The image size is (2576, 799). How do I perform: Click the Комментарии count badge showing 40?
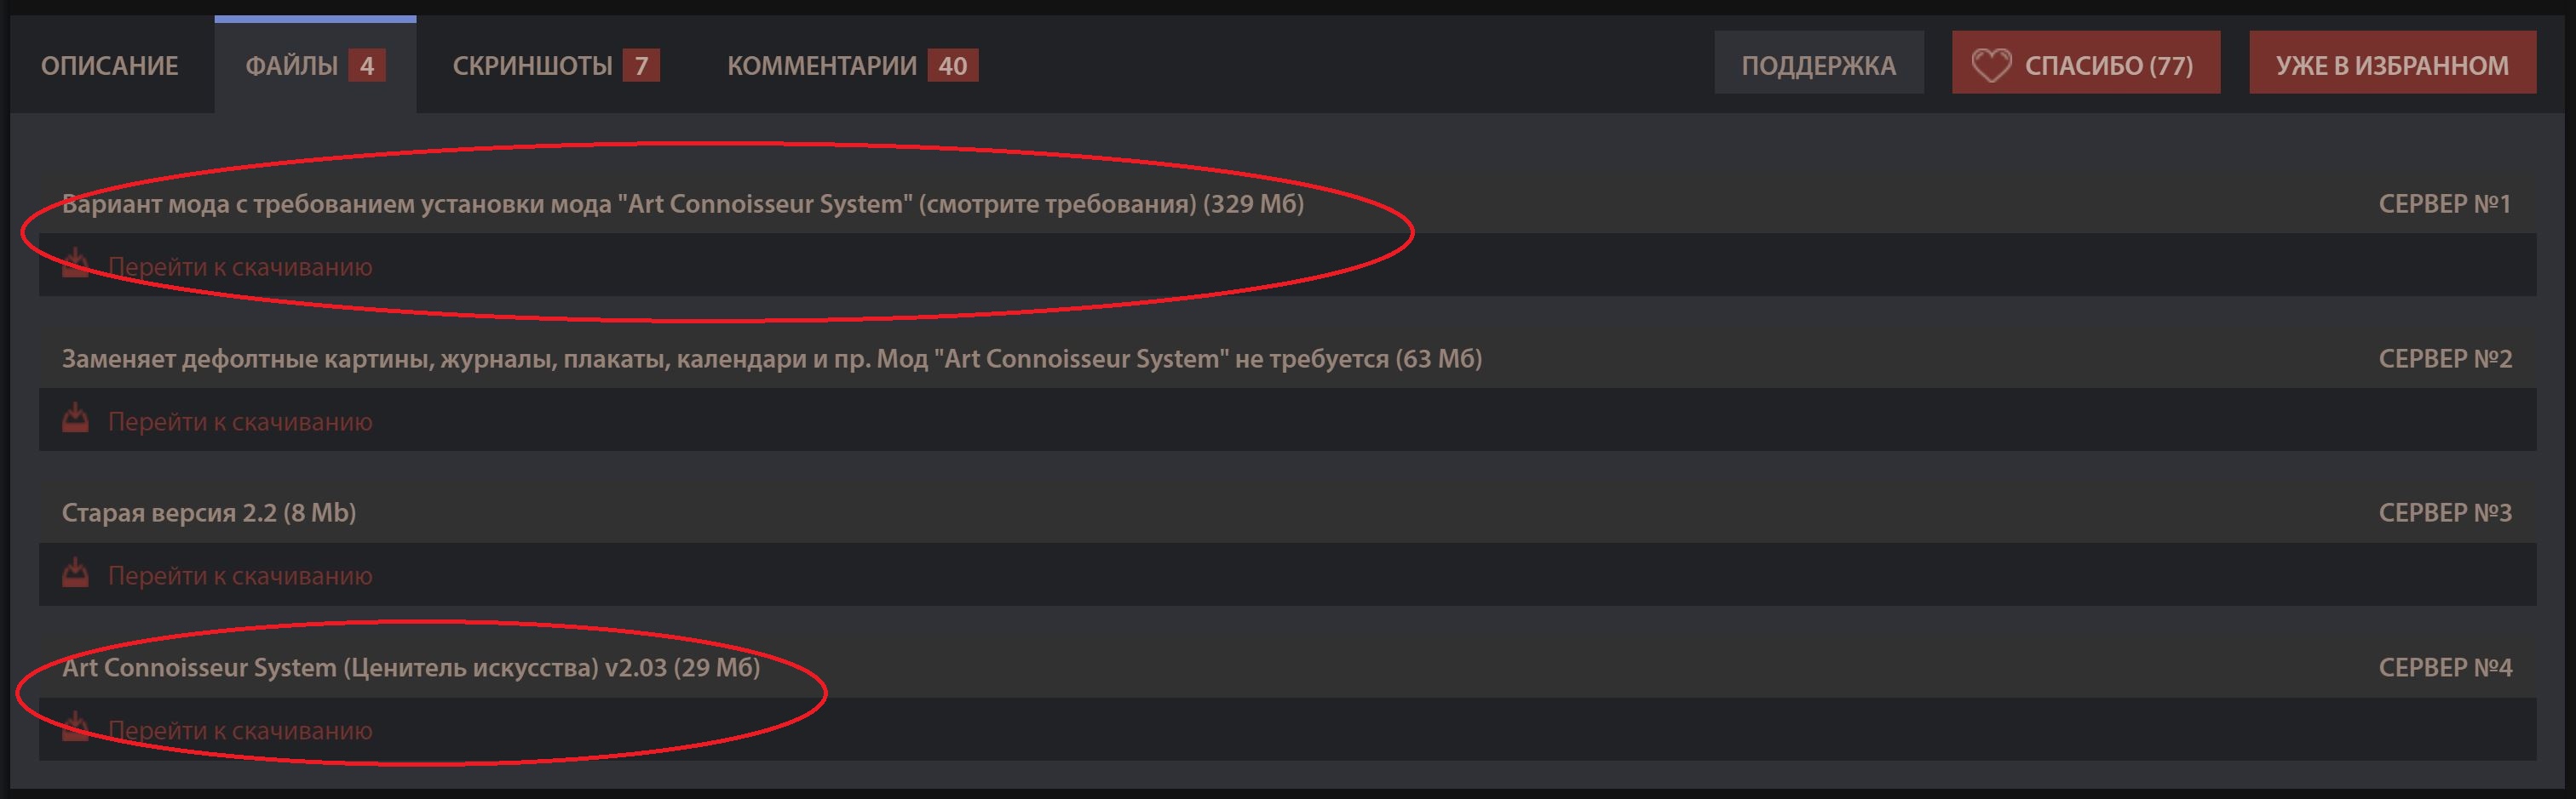pyautogui.click(x=952, y=66)
